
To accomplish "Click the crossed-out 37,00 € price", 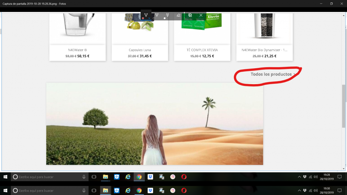I will [x=133, y=56].
